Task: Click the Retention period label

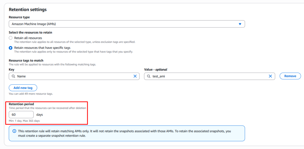Action: point(21,104)
